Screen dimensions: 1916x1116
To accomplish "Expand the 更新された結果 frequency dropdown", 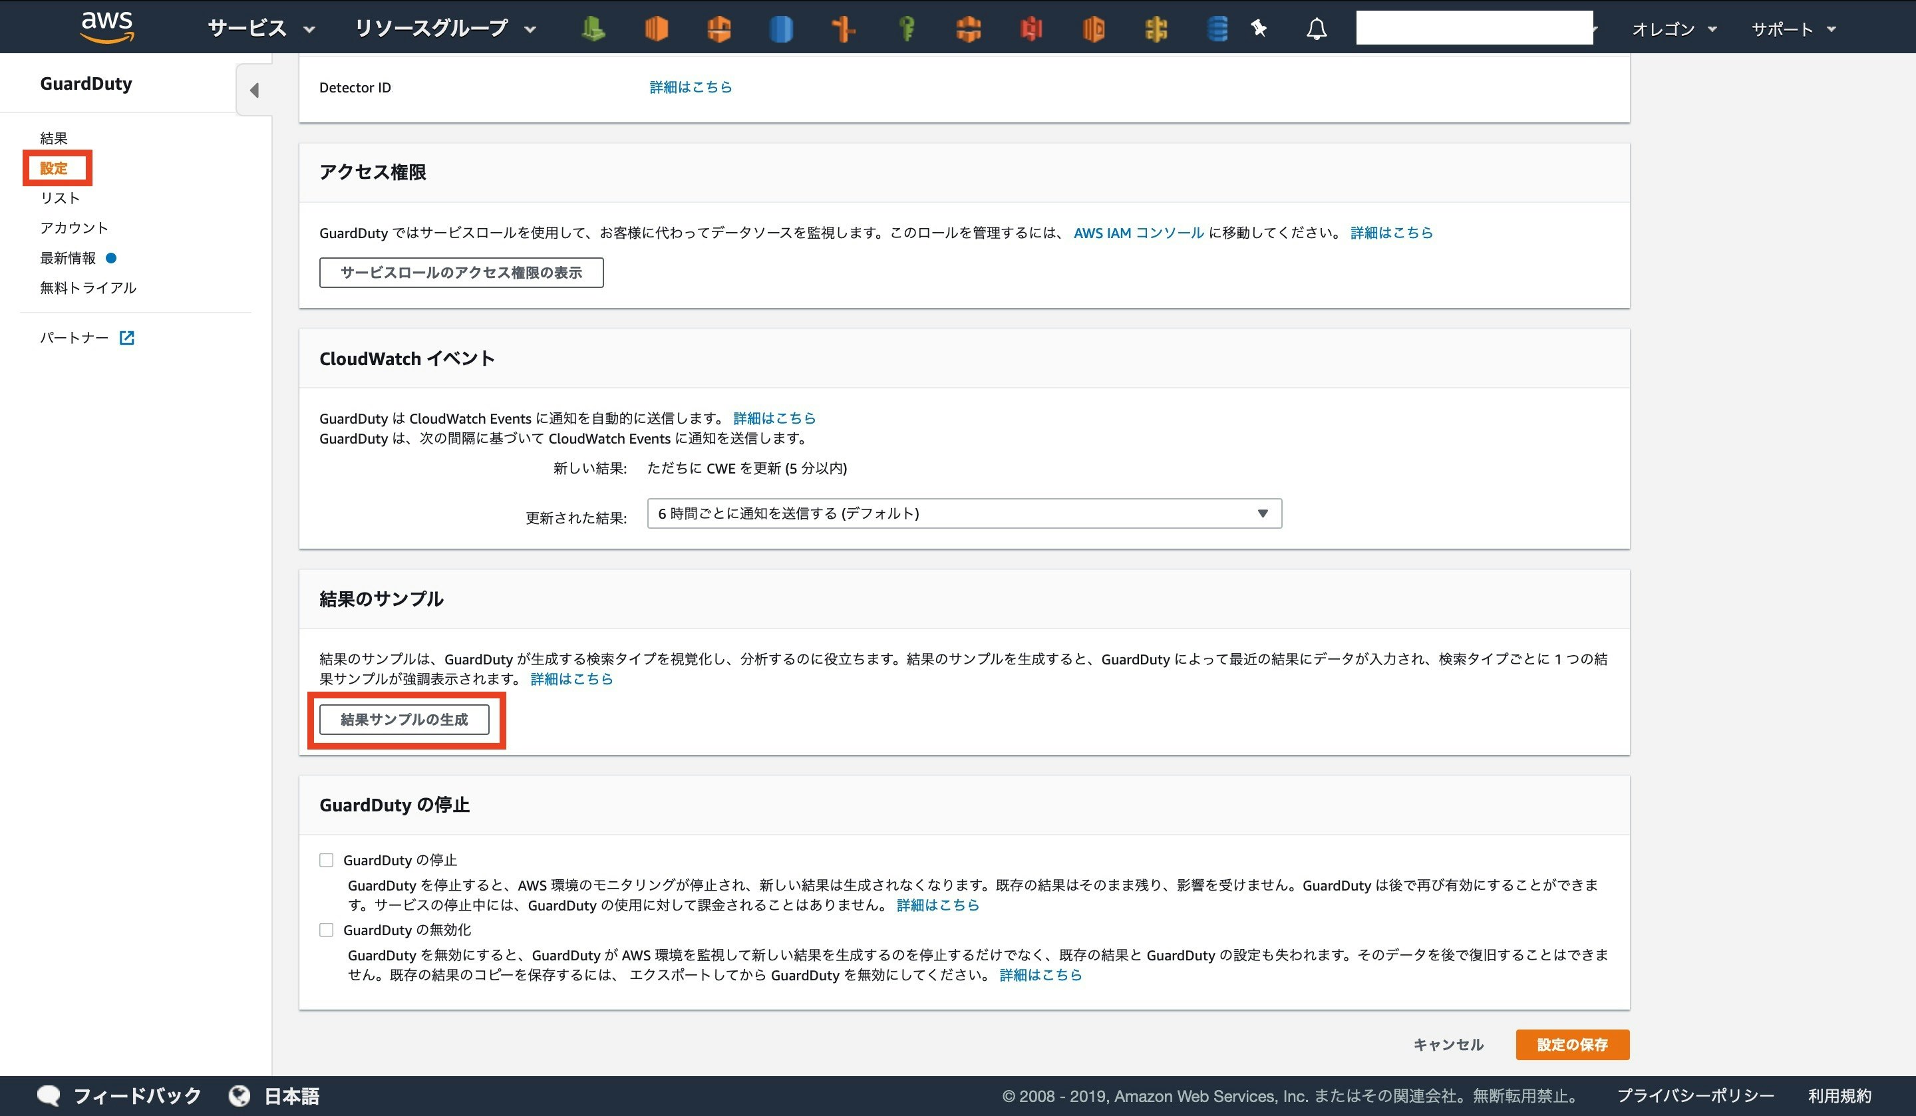I will pos(961,513).
